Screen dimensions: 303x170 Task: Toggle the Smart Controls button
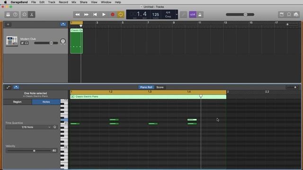(x=24, y=15)
